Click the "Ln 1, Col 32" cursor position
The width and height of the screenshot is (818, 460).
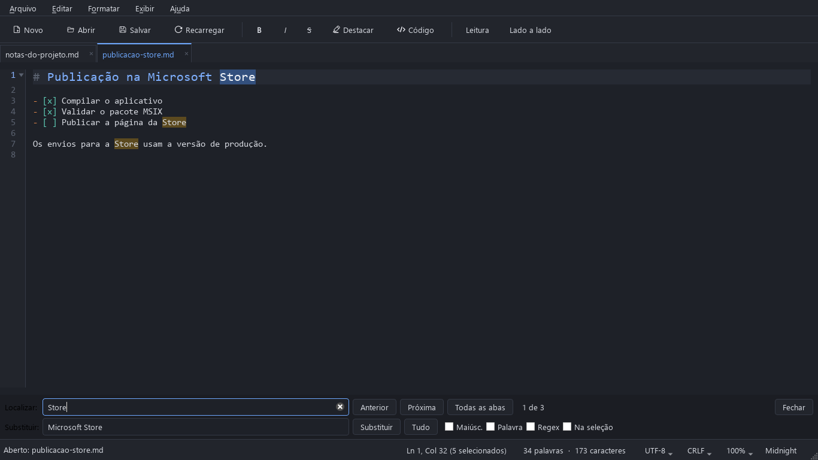(456, 450)
